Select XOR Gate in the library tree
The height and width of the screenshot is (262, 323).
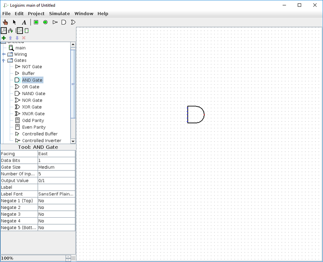[31, 107]
